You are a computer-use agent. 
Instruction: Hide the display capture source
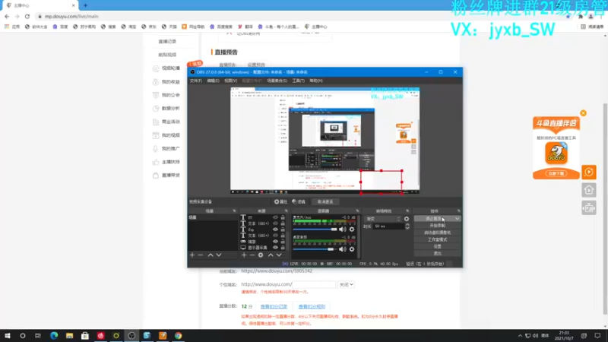(x=275, y=248)
